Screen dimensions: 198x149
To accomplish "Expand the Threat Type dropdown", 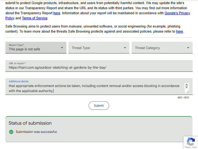I will click(x=99, y=47).
